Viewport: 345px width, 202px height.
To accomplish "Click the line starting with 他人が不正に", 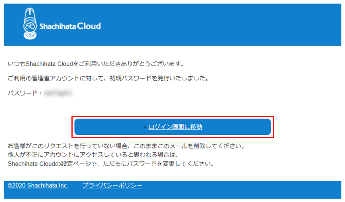I will coord(93,155).
